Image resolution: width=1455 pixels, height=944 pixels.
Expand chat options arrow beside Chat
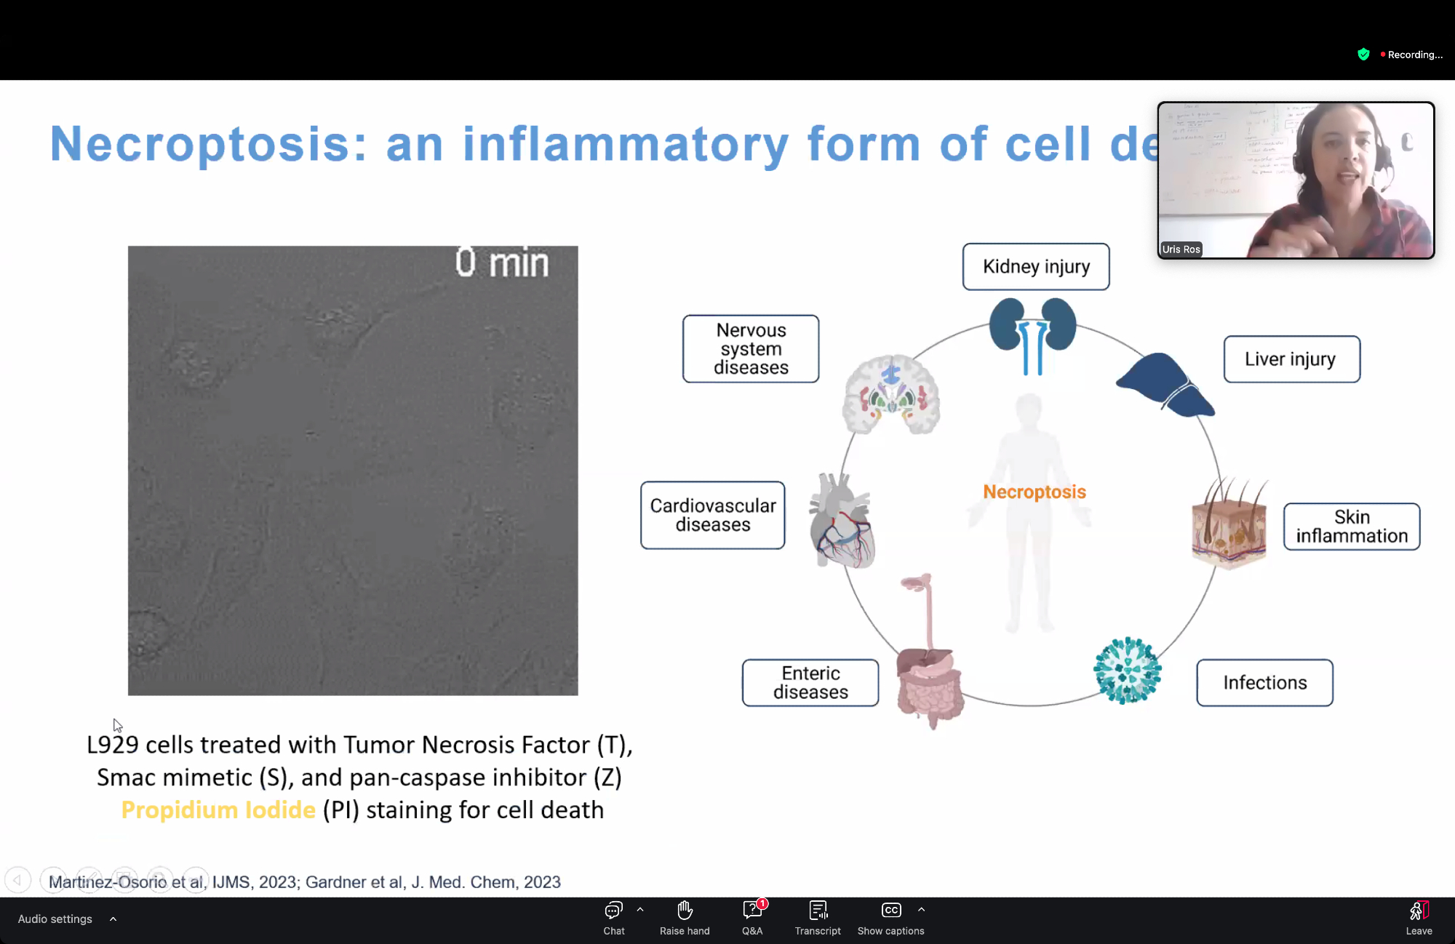[x=640, y=909]
